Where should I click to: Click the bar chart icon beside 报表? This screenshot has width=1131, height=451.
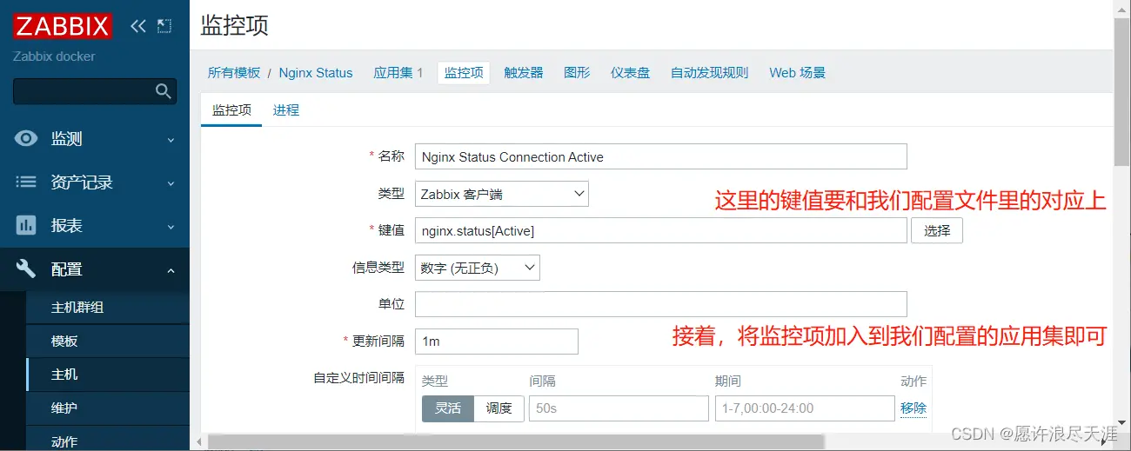[27, 226]
